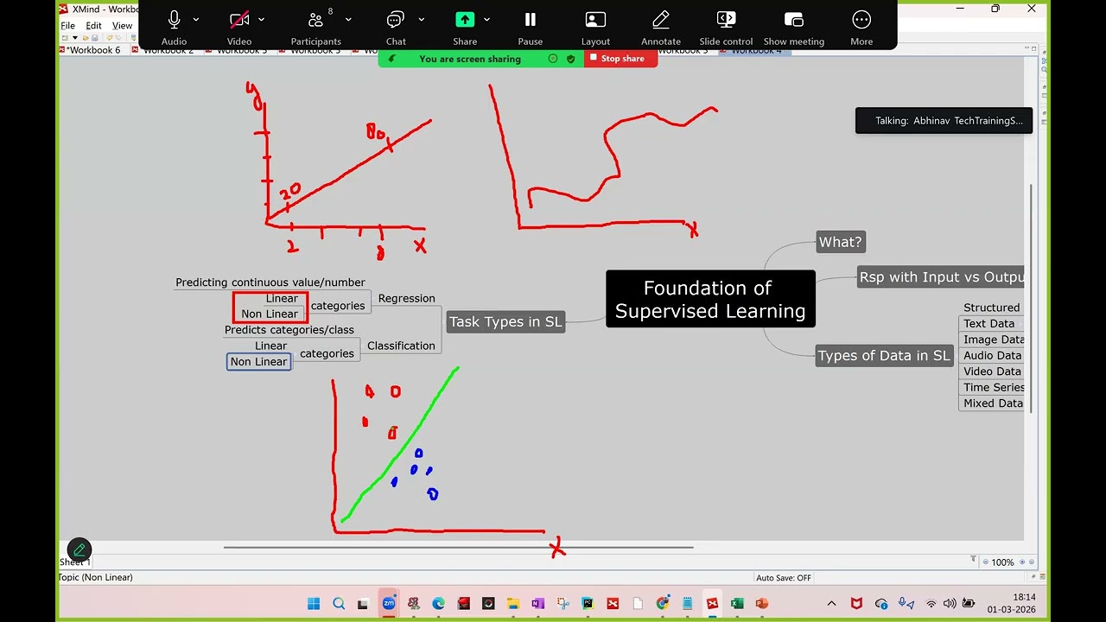Open the Zoom Chat panel

396,20
